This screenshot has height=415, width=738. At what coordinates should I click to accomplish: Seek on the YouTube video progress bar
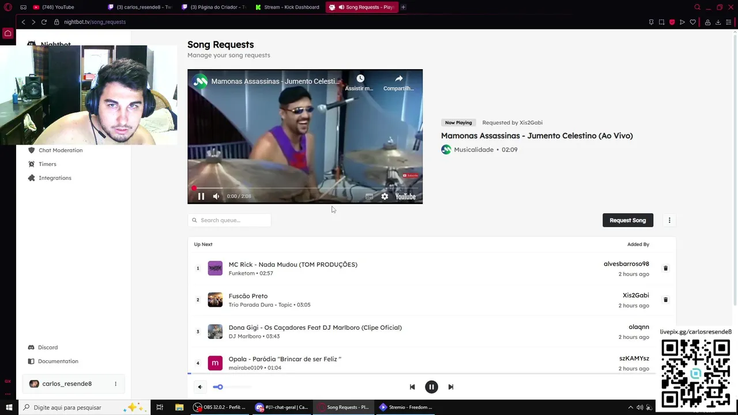305,188
